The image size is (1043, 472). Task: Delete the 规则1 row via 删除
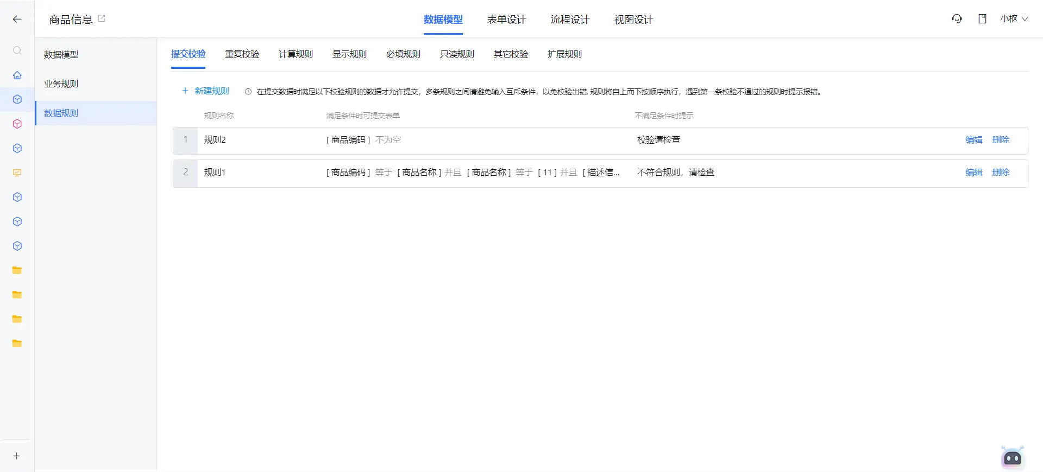pyautogui.click(x=1001, y=173)
